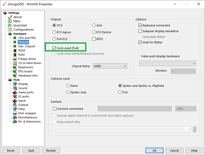Select Sprites and Sprites vs. Playfield collision
205x155 pixels.
[x=120, y=86]
